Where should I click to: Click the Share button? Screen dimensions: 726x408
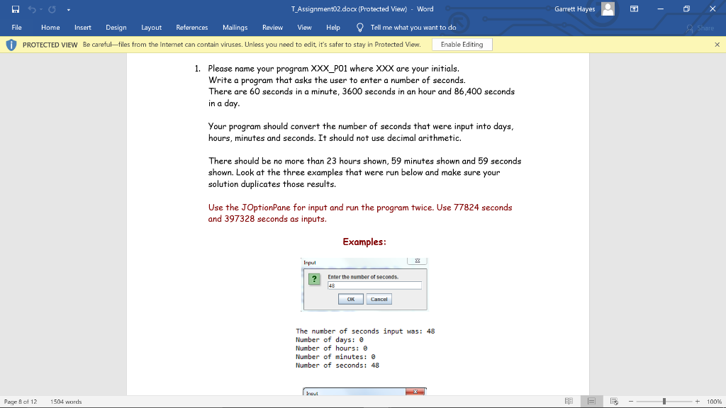point(699,27)
